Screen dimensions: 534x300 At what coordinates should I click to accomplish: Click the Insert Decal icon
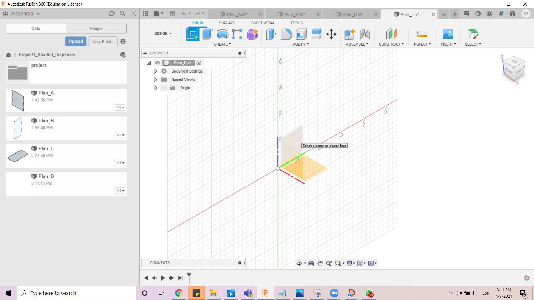pyautogui.click(x=448, y=34)
